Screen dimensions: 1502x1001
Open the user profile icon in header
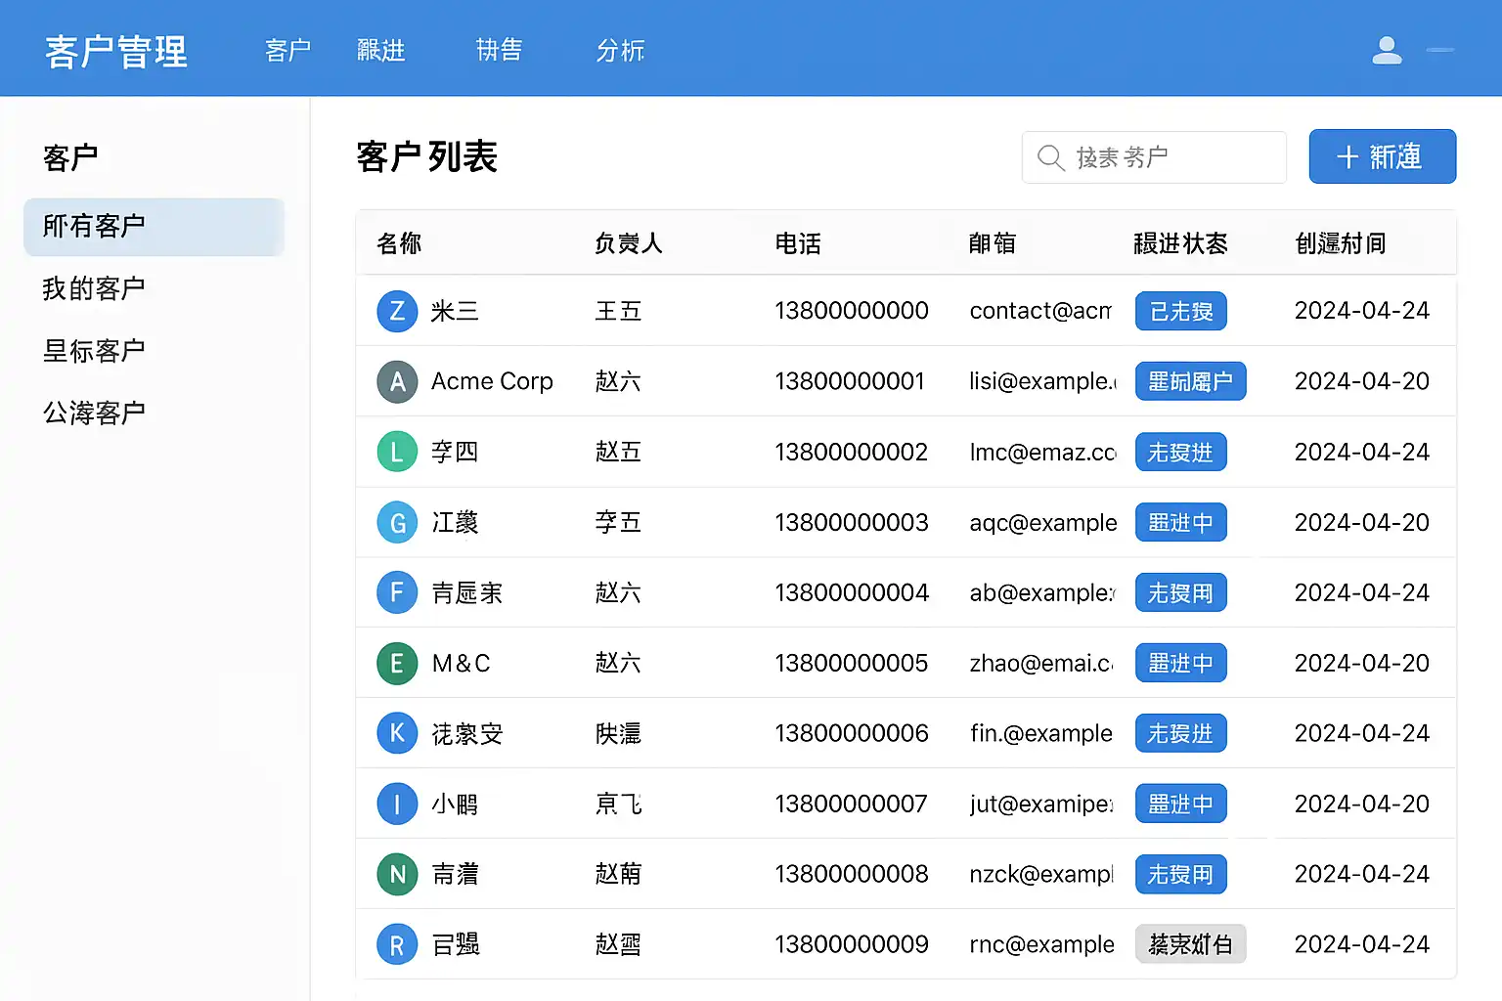(x=1387, y=50)
